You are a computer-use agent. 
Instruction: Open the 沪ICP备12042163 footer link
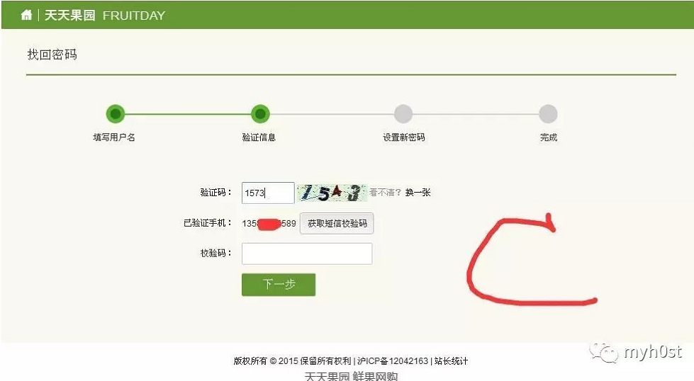tap(393, 360)
